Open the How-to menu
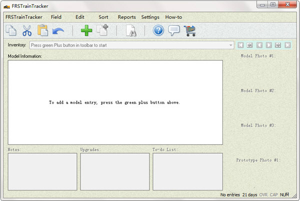Image resolution: width=300 pixels, height=201 pixels. coord(173,17)
